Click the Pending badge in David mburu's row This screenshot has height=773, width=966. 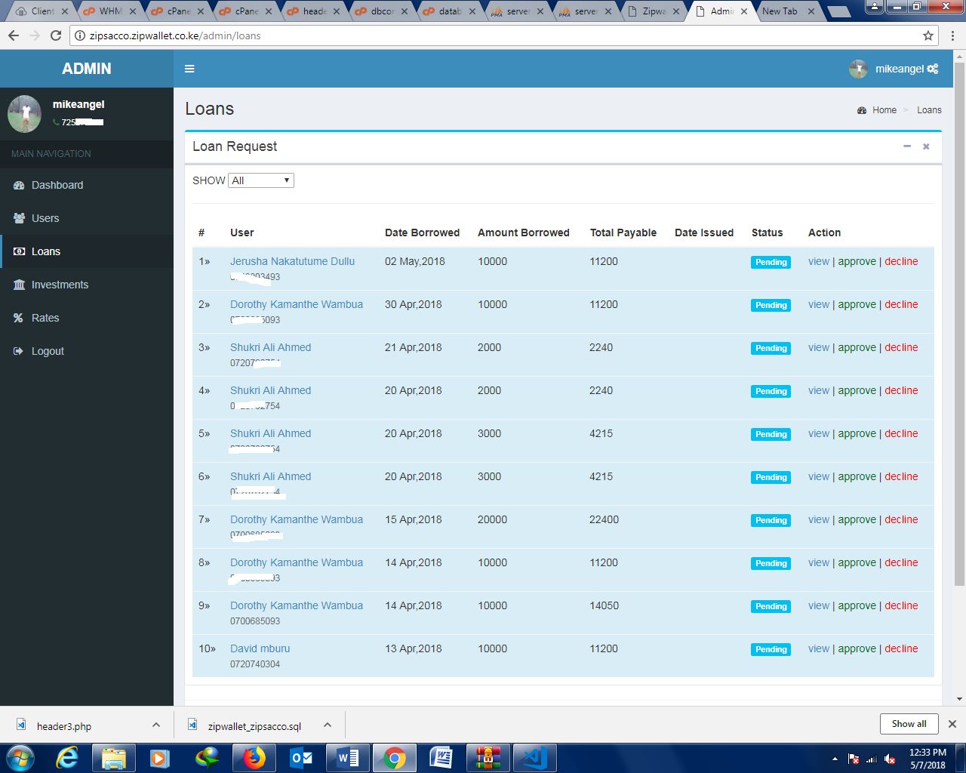[x=771, y=649]
